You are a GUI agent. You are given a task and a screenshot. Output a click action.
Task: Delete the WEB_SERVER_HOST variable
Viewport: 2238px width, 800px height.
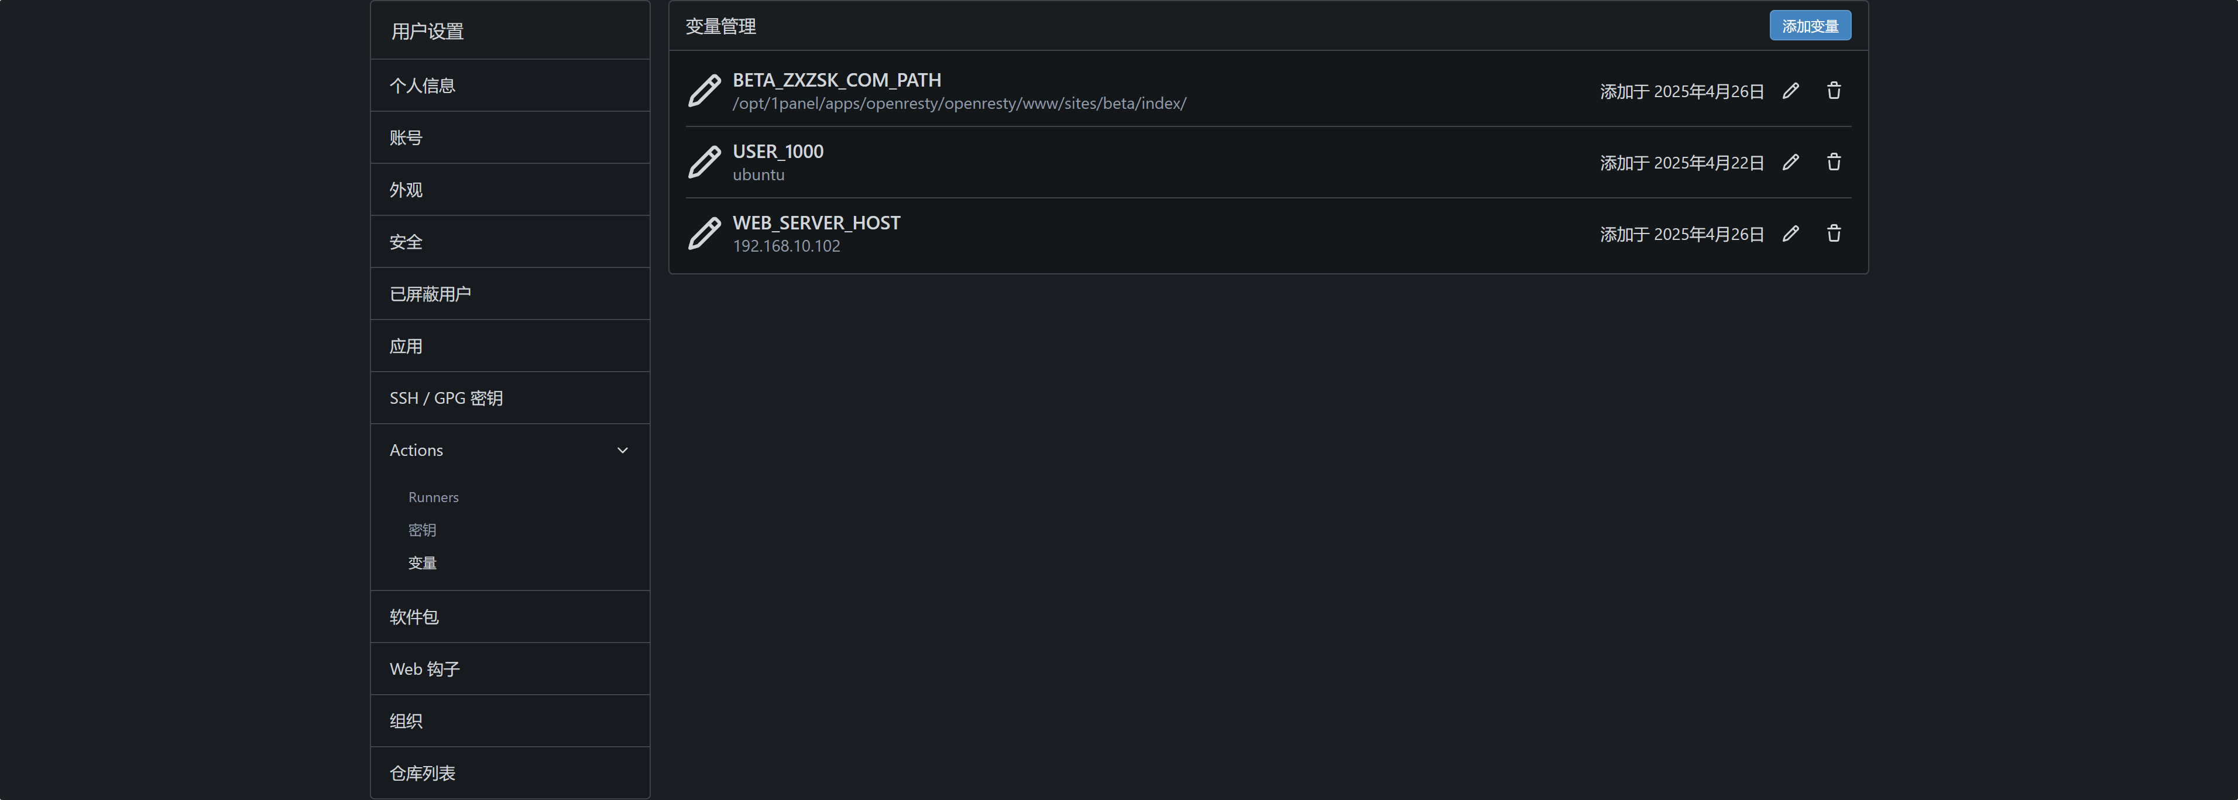(1833, 234)
